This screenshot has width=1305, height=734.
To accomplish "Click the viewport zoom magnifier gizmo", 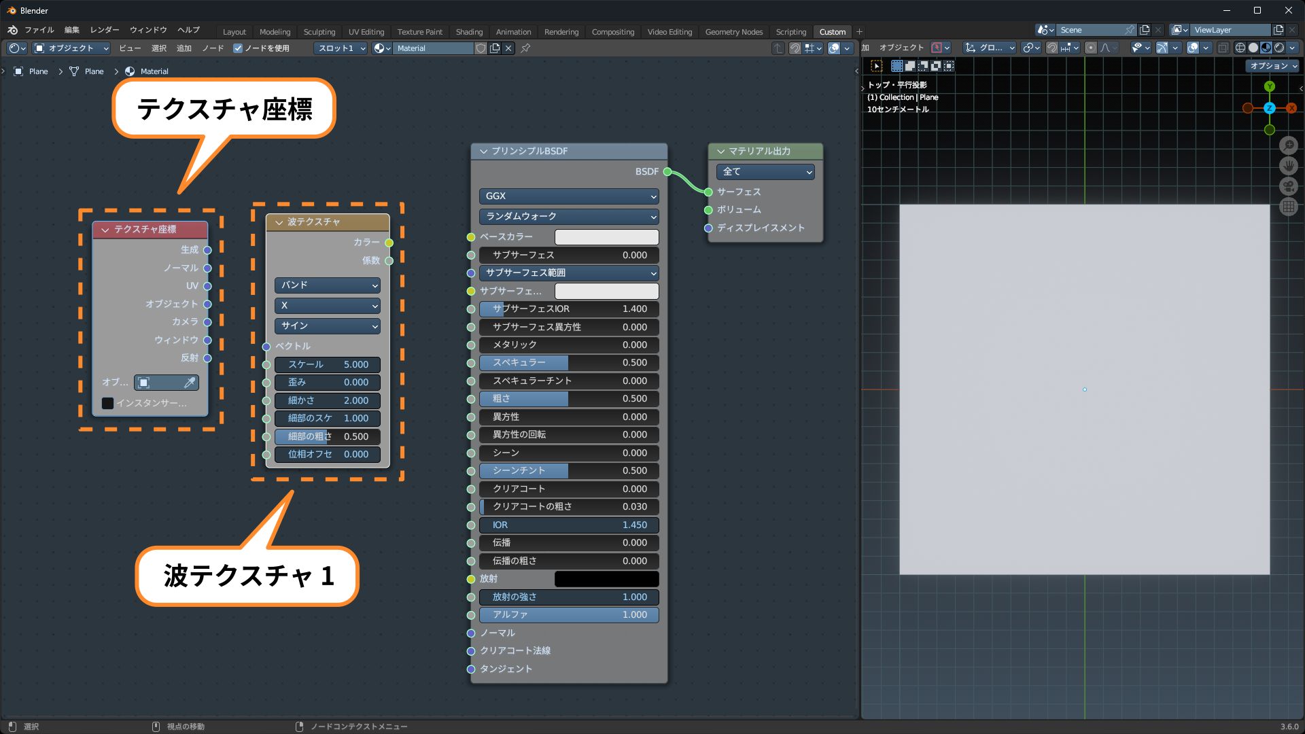I will (x=1288, y=145).
